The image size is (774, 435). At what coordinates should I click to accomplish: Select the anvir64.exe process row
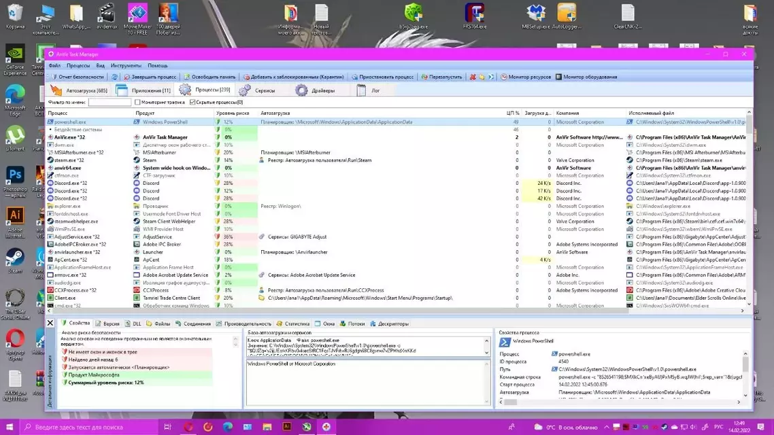[397, 168]
